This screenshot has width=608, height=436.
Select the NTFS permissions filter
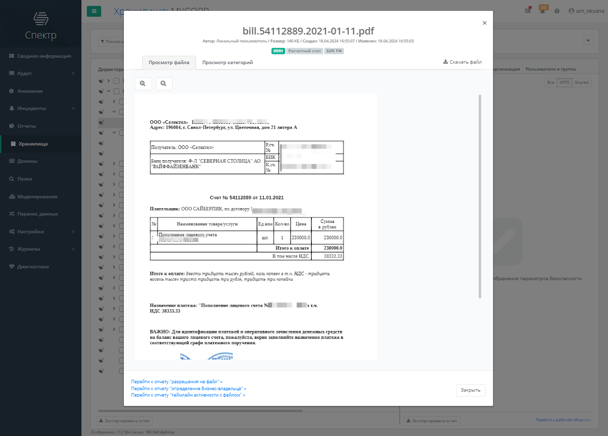[564, 82]
